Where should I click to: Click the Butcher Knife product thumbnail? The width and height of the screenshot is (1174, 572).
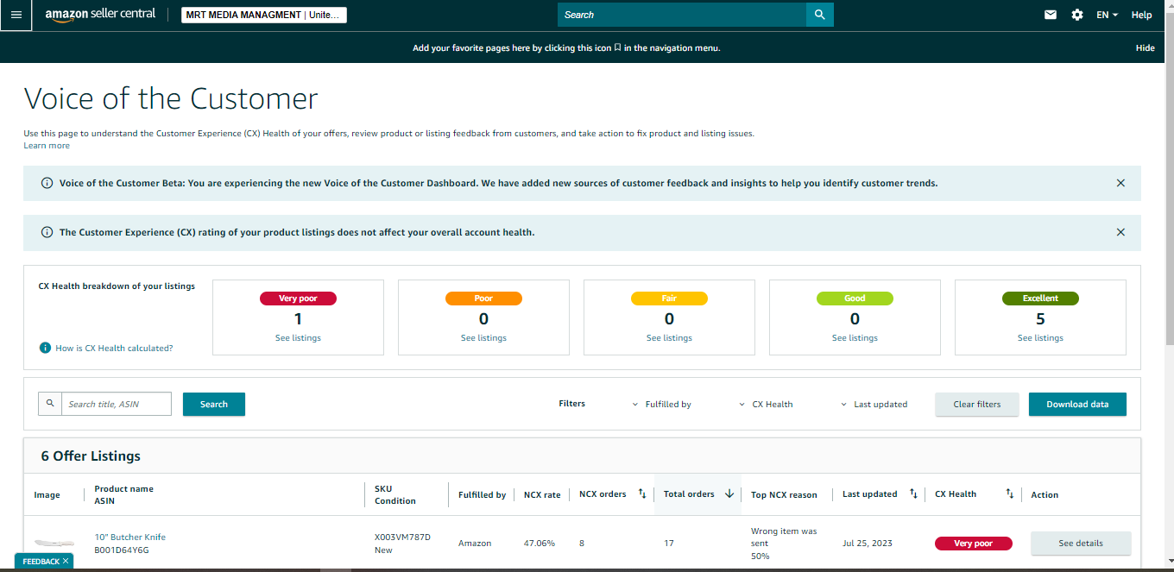[54, 543]
